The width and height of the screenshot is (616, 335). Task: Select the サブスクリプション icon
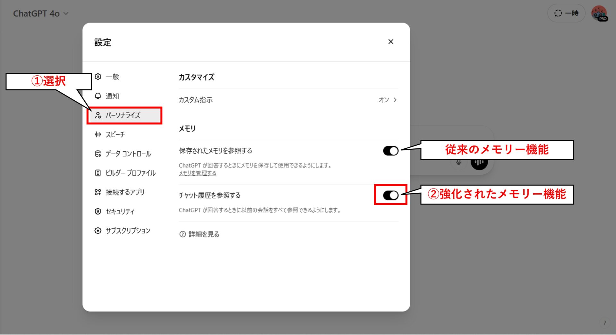pos(98,230)
